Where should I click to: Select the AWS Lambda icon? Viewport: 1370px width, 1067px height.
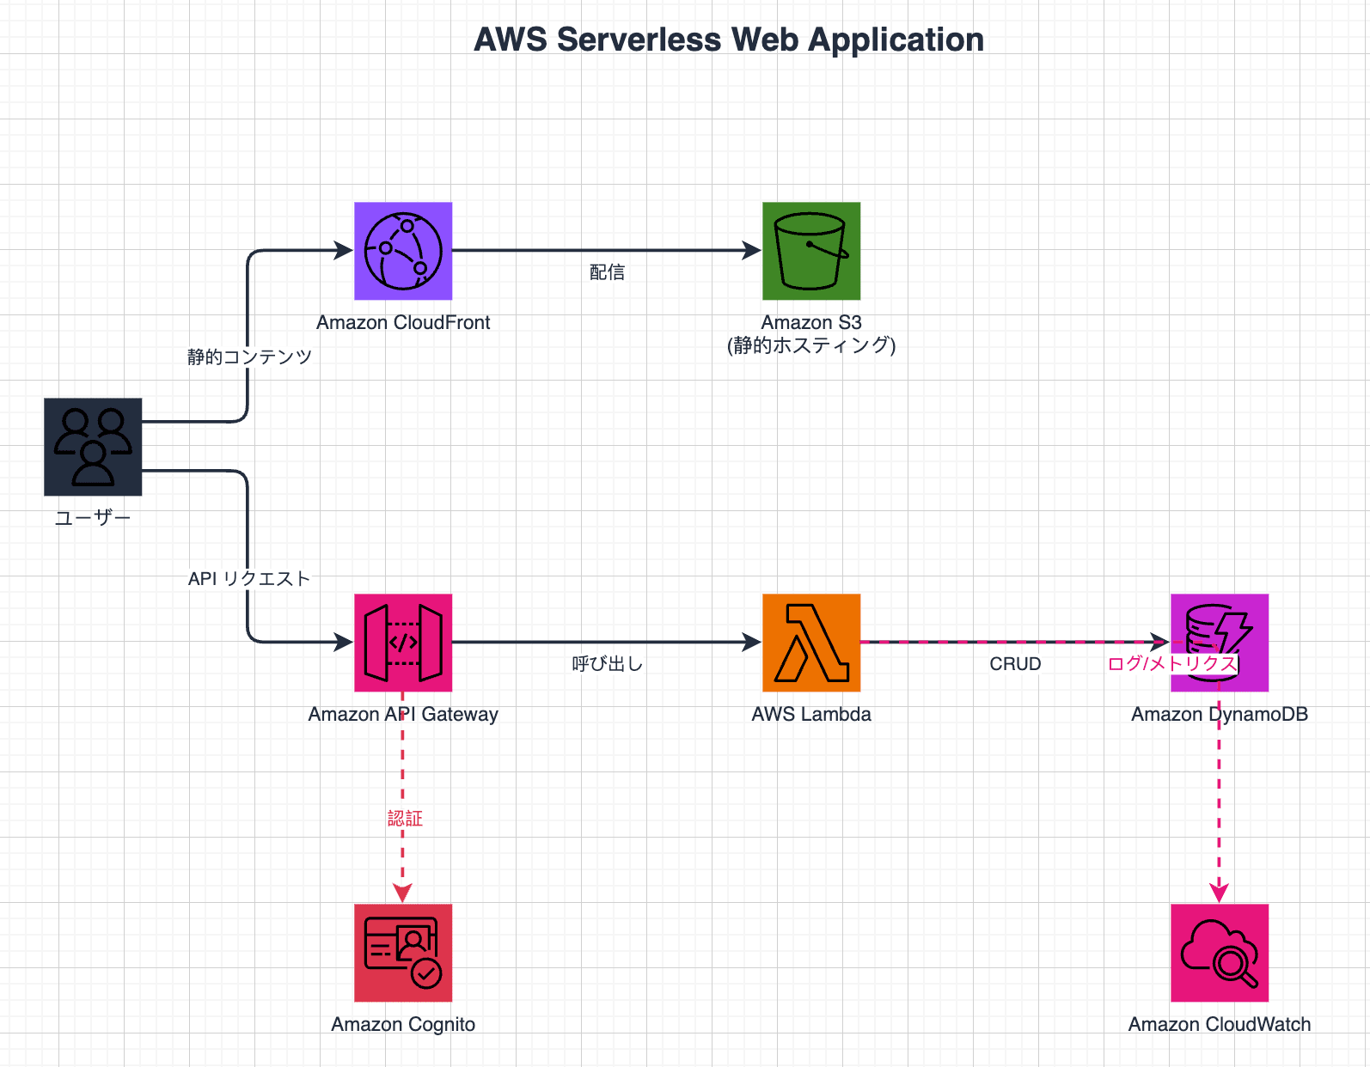coord(811,643)
